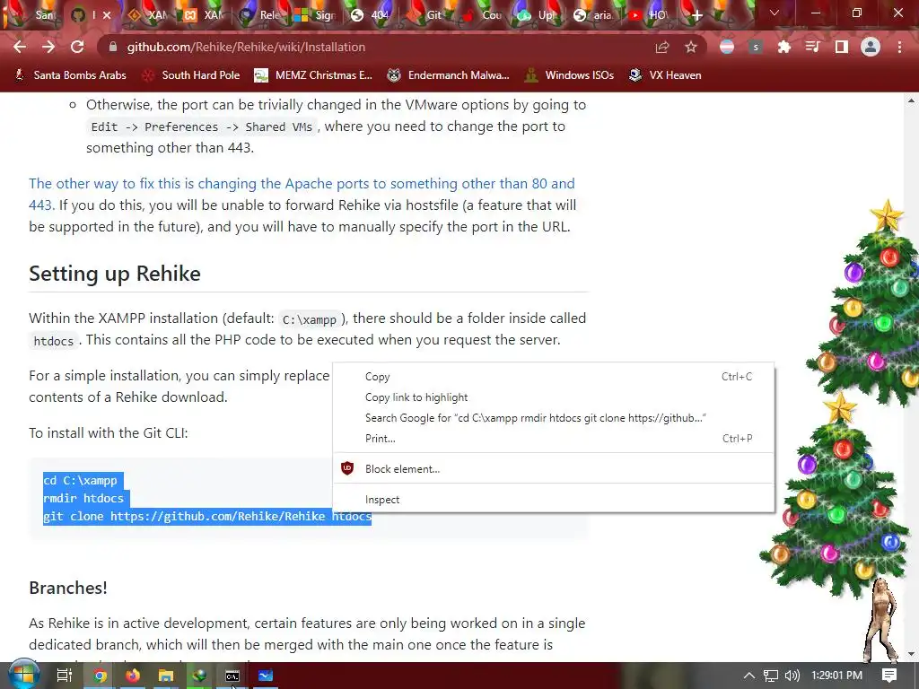Open the Windows ISOs bookmark

click(570, 75)
